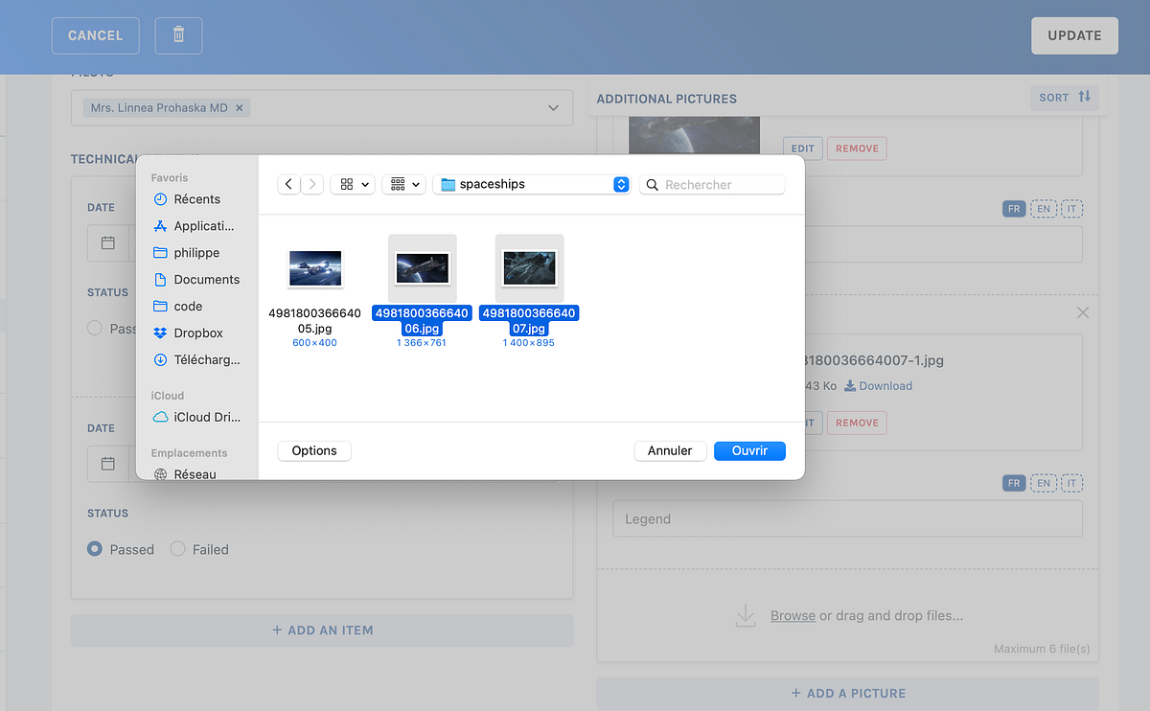Image resolution: width=1150 pixels, height=711 pixels.
Task: Select the Failed radio button
Action: [177, 548]
